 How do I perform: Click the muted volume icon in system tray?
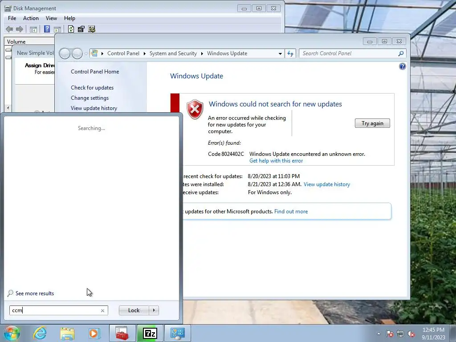pos(411,334)
